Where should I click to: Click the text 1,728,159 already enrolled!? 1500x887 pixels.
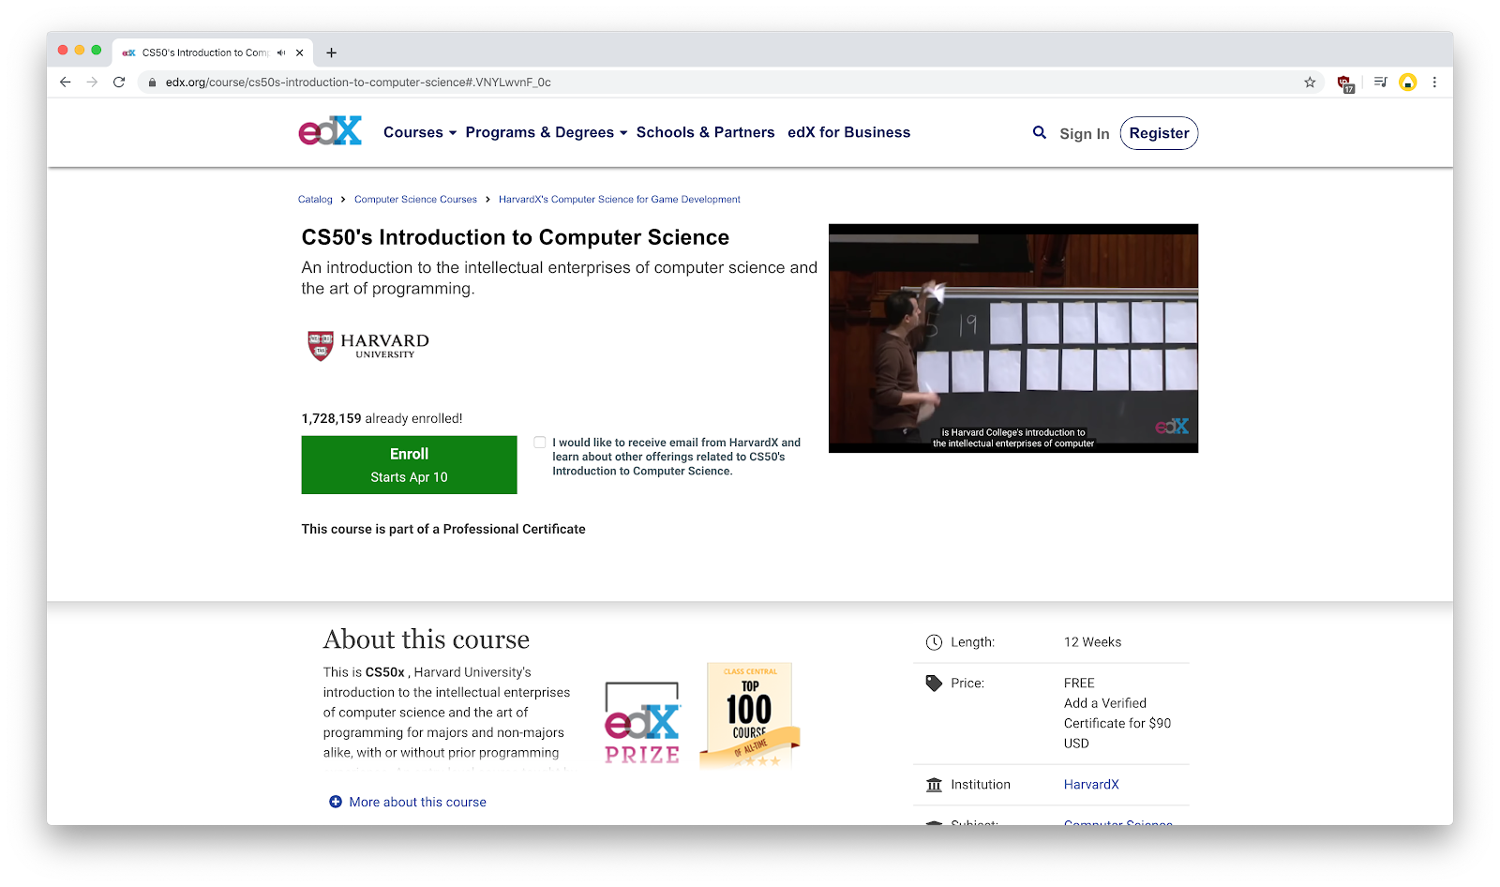point(382,419)
